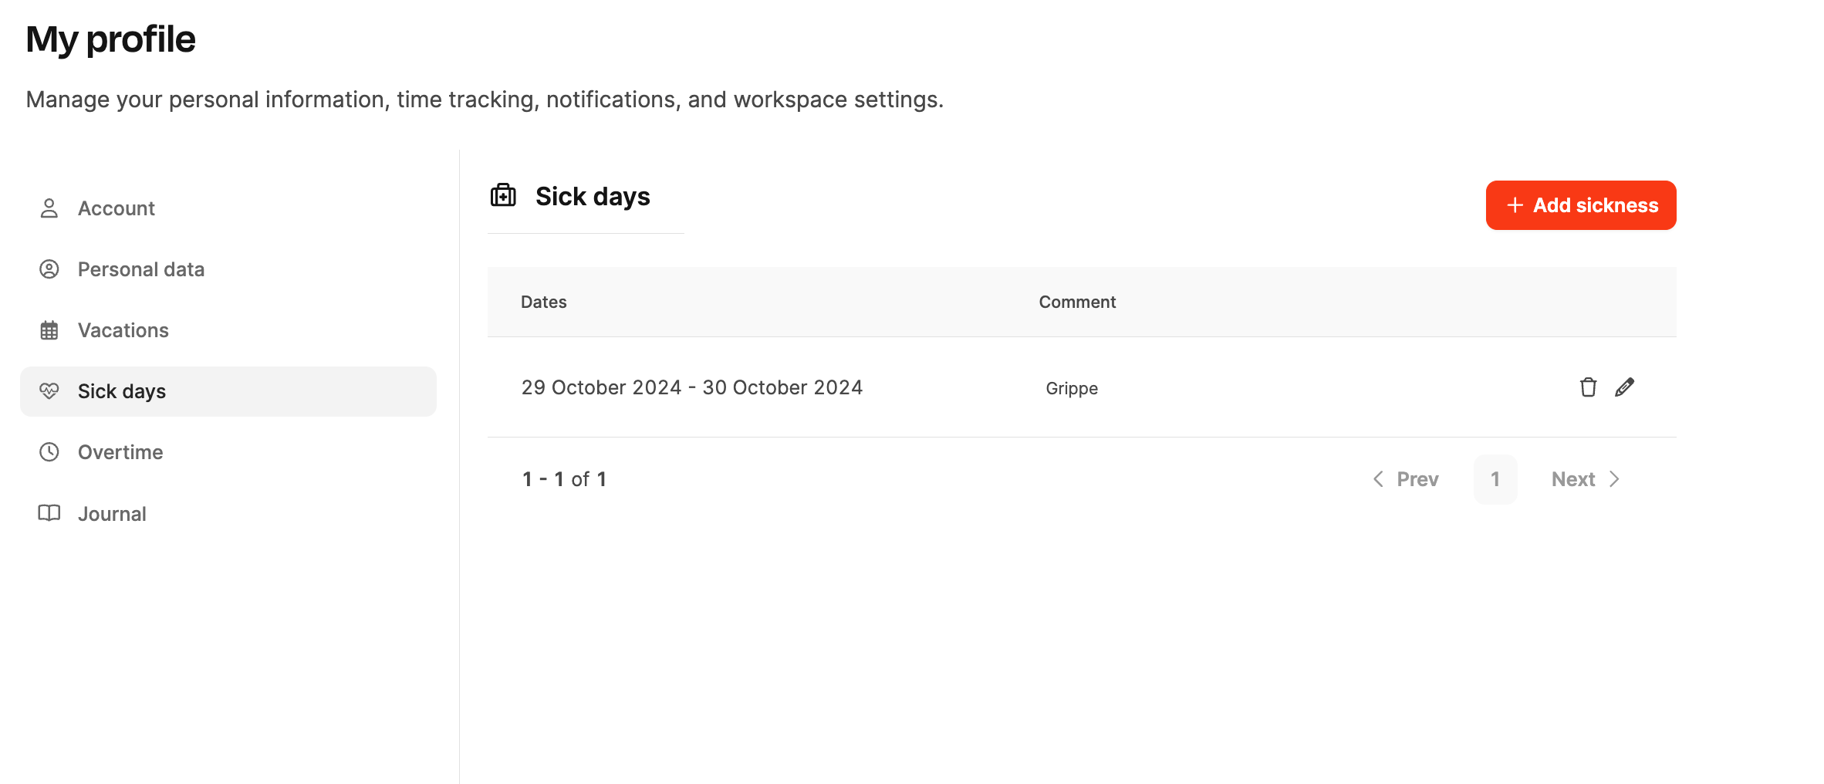1824x784 pixels.
Task: Edit the Grippe sick day entry
Action: point(1624,387)
